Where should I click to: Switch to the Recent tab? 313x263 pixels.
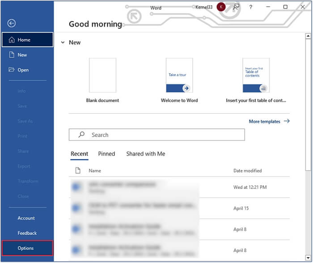click(79, 154)
